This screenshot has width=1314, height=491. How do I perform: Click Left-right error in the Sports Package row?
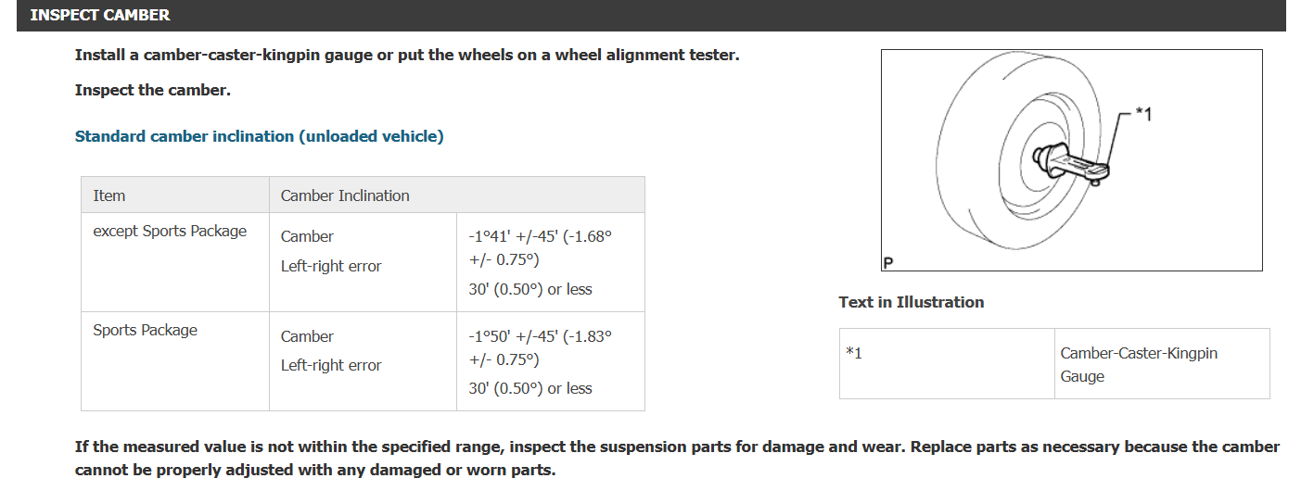click(x=331, y=365)
